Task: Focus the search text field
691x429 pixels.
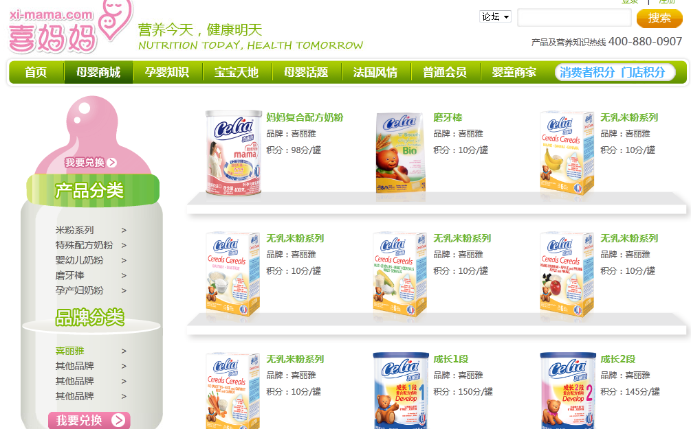Action: 574,18
